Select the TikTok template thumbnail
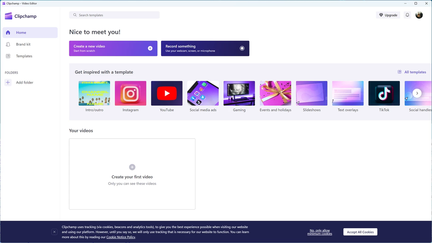 tap(384, 93)
